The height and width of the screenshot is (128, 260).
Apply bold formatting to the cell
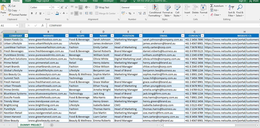pos(32,13)
